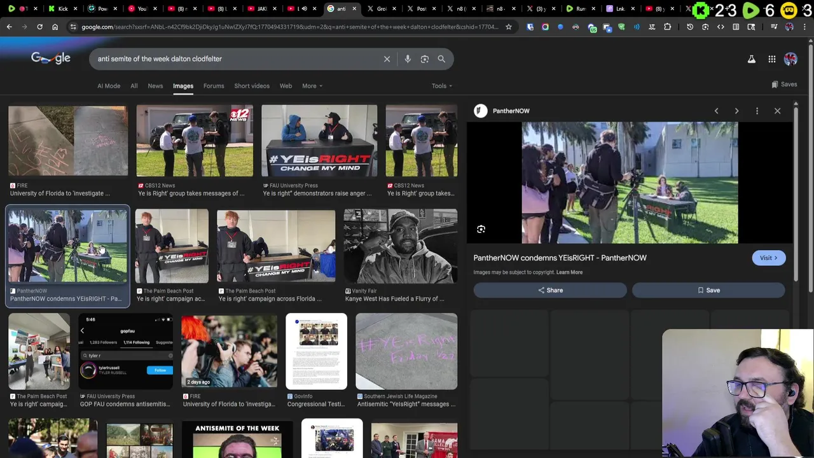Screen dimensions: 814x458
Task: Click Save button in preview panel
Action: [x=708, y=290]
